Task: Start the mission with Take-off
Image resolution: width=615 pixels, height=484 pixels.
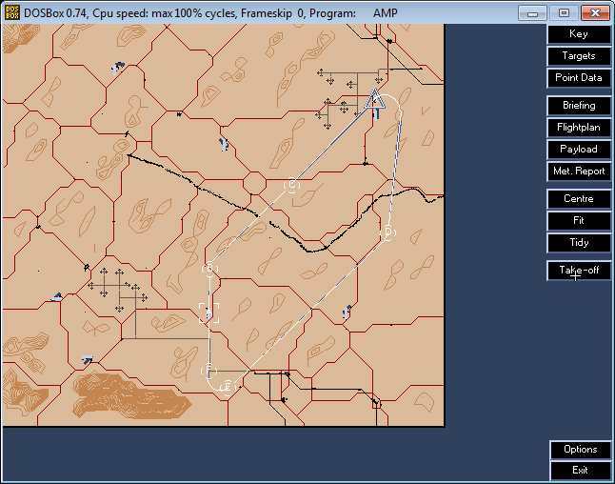Action: pyautogui.click(x=578, y=271)
